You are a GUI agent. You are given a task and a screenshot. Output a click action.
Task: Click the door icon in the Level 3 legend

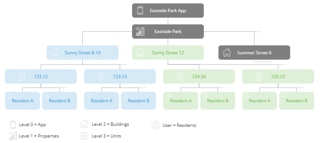pyautogui.click(x=84, y=136)
